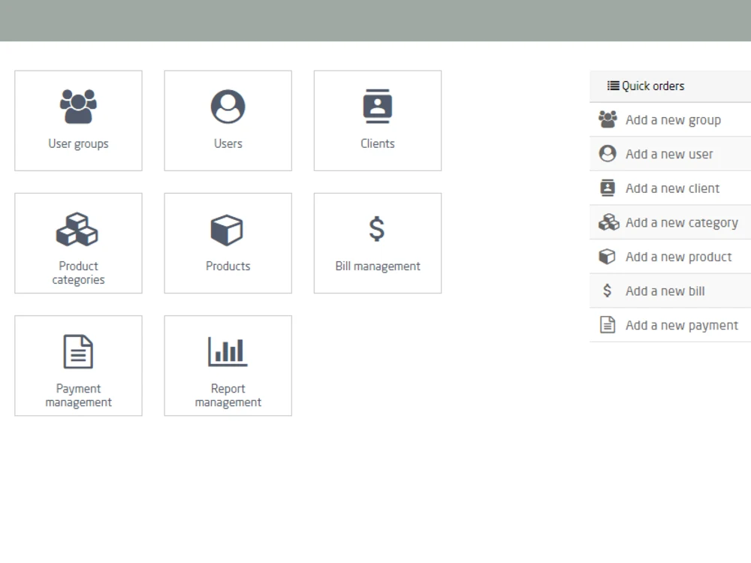Viewport: 751px width, 563px height.
Task: Click the cubes icon beside Add a new category
Action: (x=609, y=222)
